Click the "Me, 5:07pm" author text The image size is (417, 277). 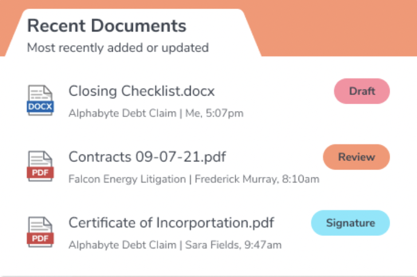[215, 113]
